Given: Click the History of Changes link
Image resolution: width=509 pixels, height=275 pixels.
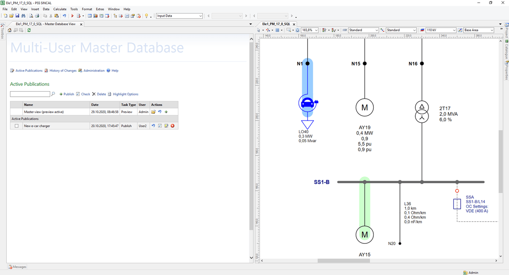Looking at the screenshot, I should [x=63, y=70].
